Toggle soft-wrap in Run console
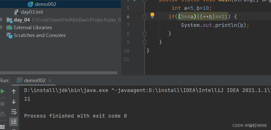 click(x=14, y=112)
